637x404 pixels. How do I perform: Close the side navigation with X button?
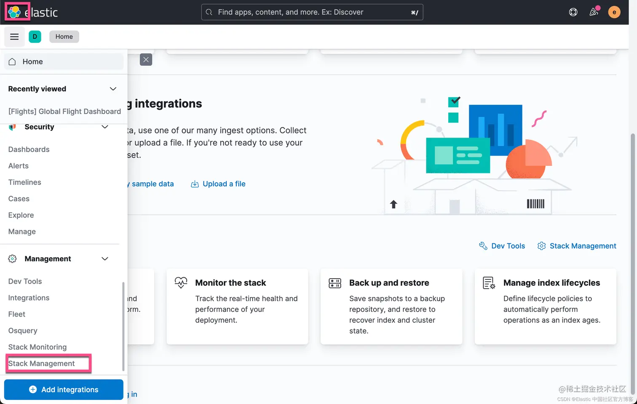pos(146,60)
